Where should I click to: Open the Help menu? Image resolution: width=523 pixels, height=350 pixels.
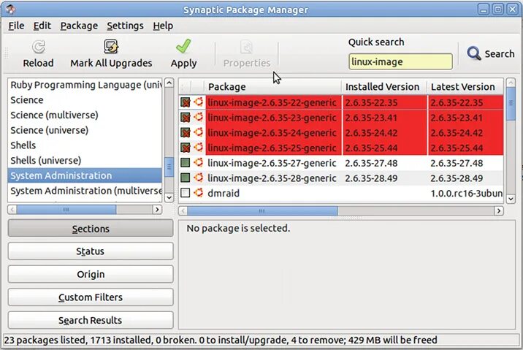click(163, 26)
